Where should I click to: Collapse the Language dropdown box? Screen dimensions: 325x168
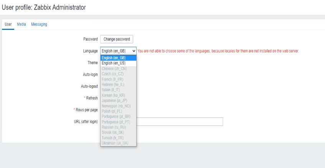118,51
